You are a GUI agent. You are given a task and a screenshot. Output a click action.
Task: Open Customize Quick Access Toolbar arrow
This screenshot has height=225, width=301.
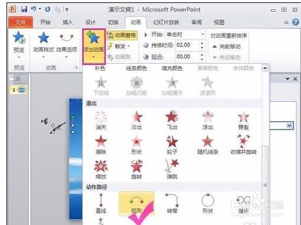pos(67,9)
